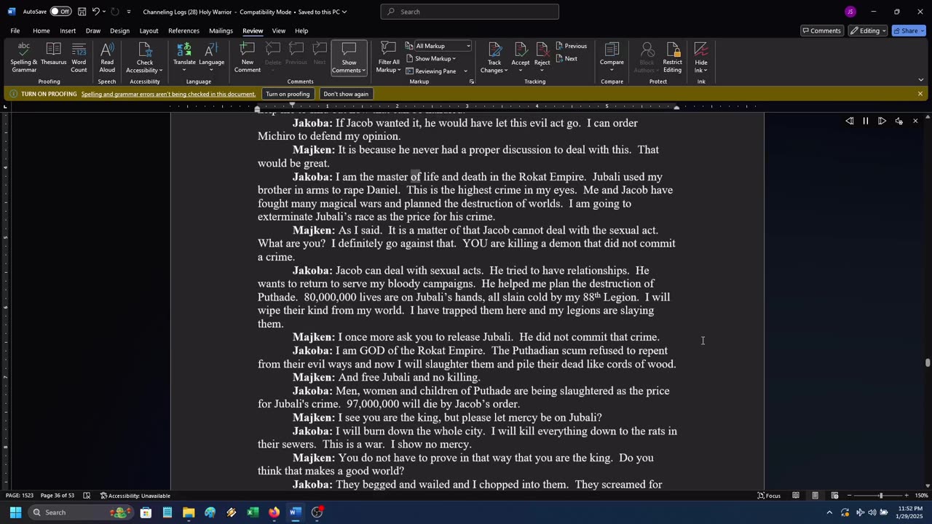This screenshot has height=524, width=932.
Task: Go to Previous tracked change
Action: tap(571, 46)
